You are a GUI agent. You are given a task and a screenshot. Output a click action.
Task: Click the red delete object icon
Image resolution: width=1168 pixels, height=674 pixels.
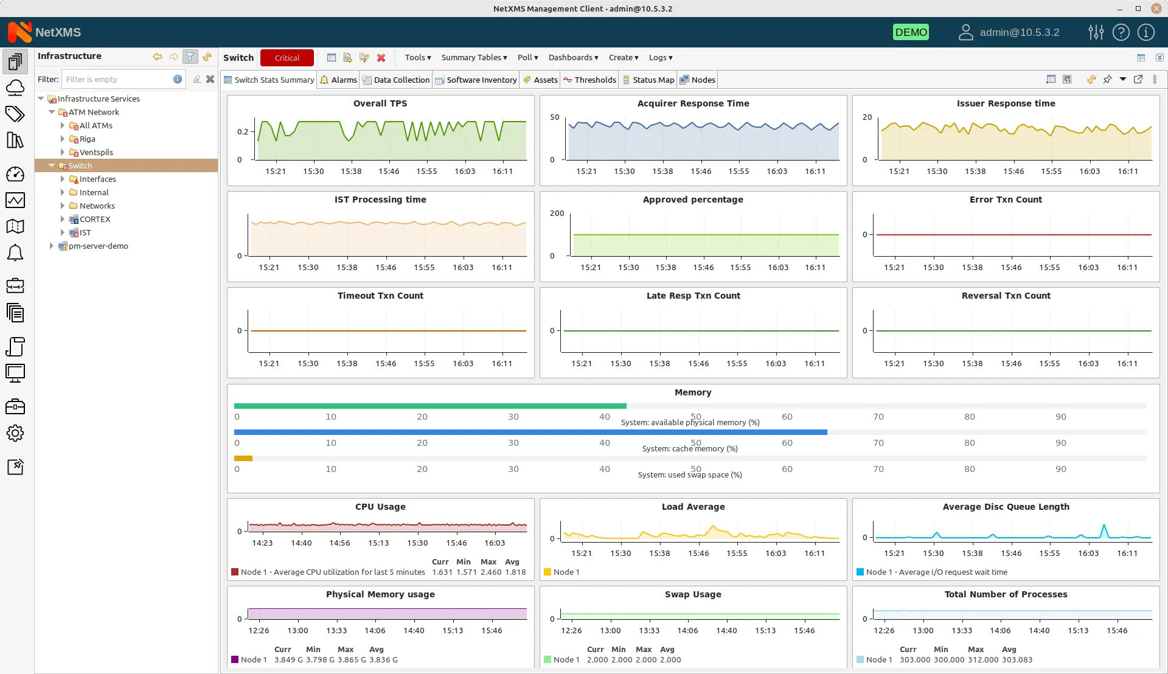(381, 57)
